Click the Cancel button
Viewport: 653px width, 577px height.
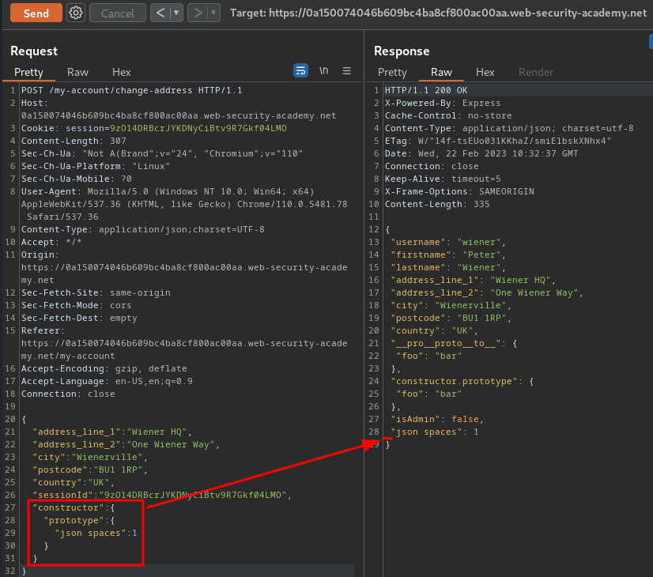coord(118,13)
